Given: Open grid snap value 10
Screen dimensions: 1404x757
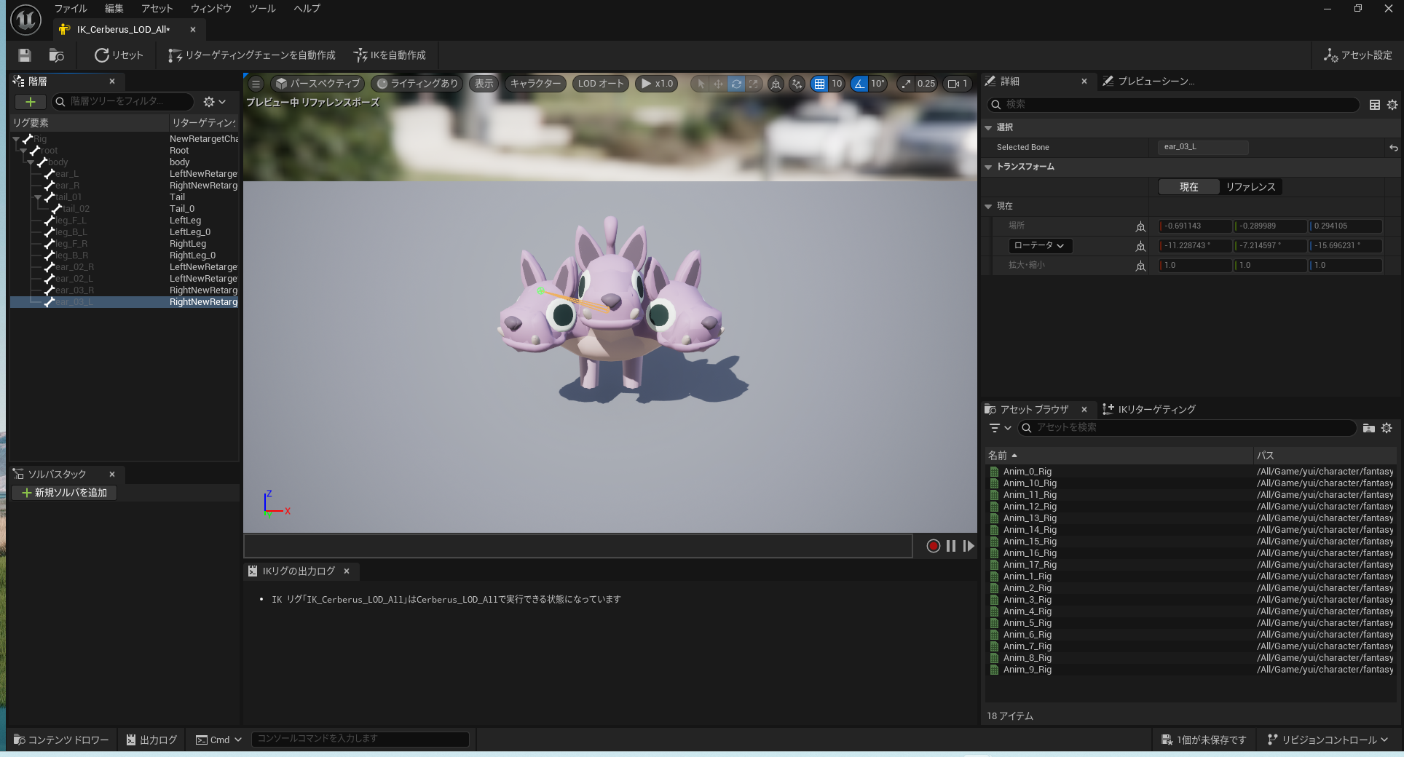Looking at the screenshot, I should coord(837,84).
